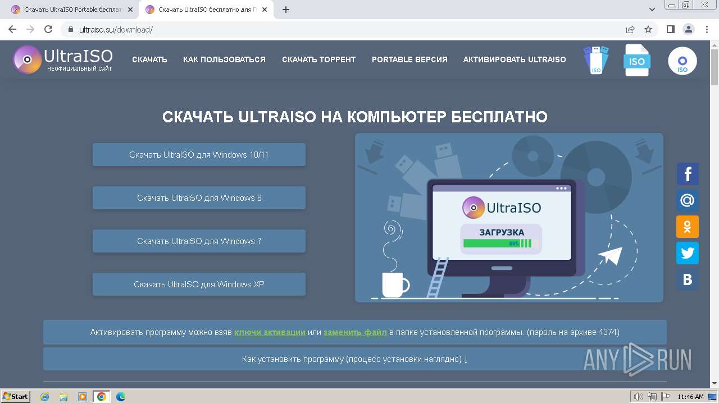The width and height of the screenshot is (719, 404).
Task: Download UltraISO for Windows 10/11
Action: tap(199, 155)
